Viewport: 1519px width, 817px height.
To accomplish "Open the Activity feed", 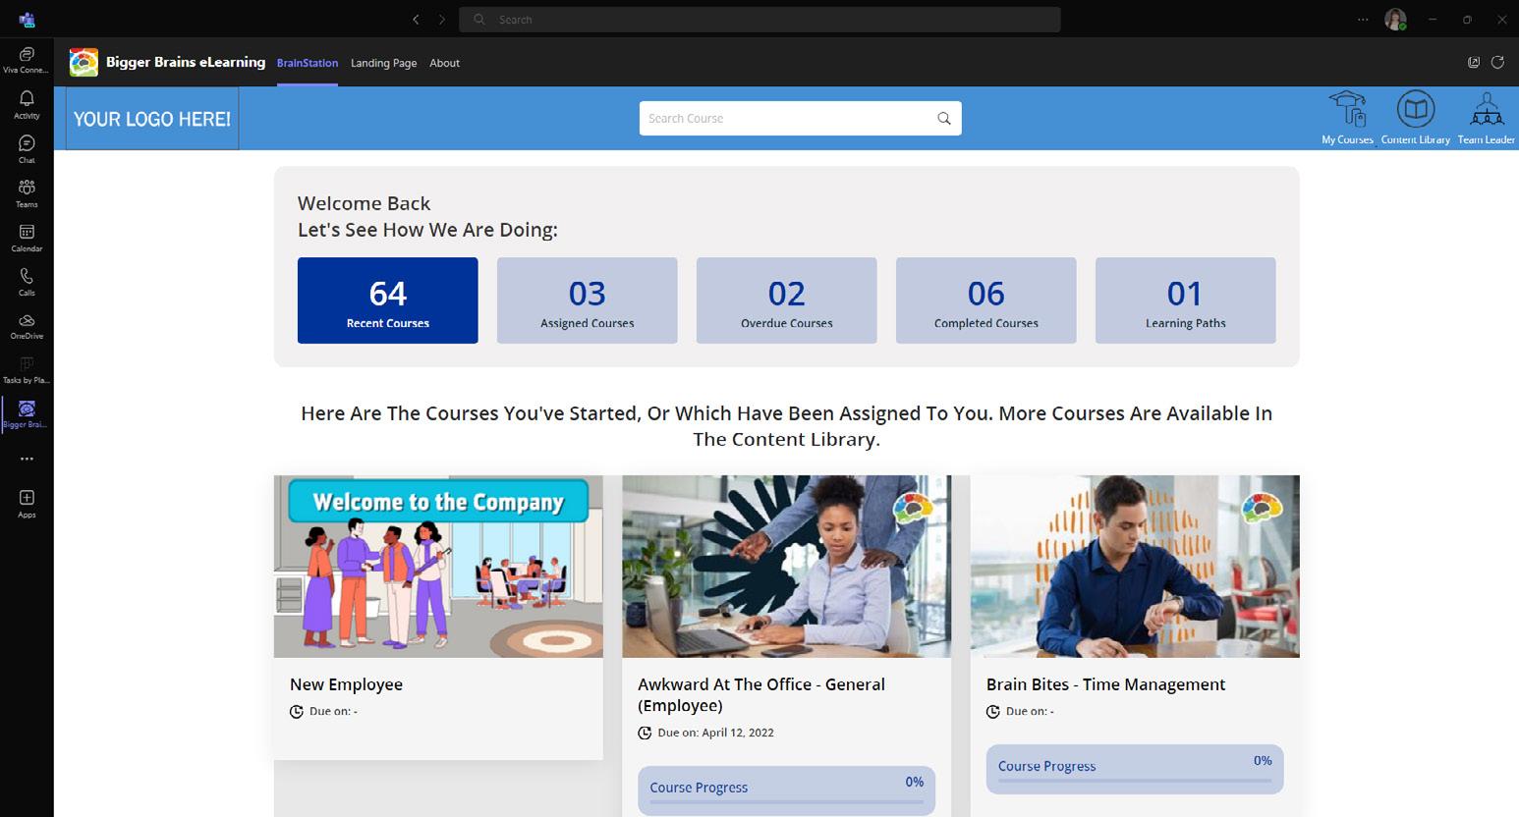I will 27,104.
